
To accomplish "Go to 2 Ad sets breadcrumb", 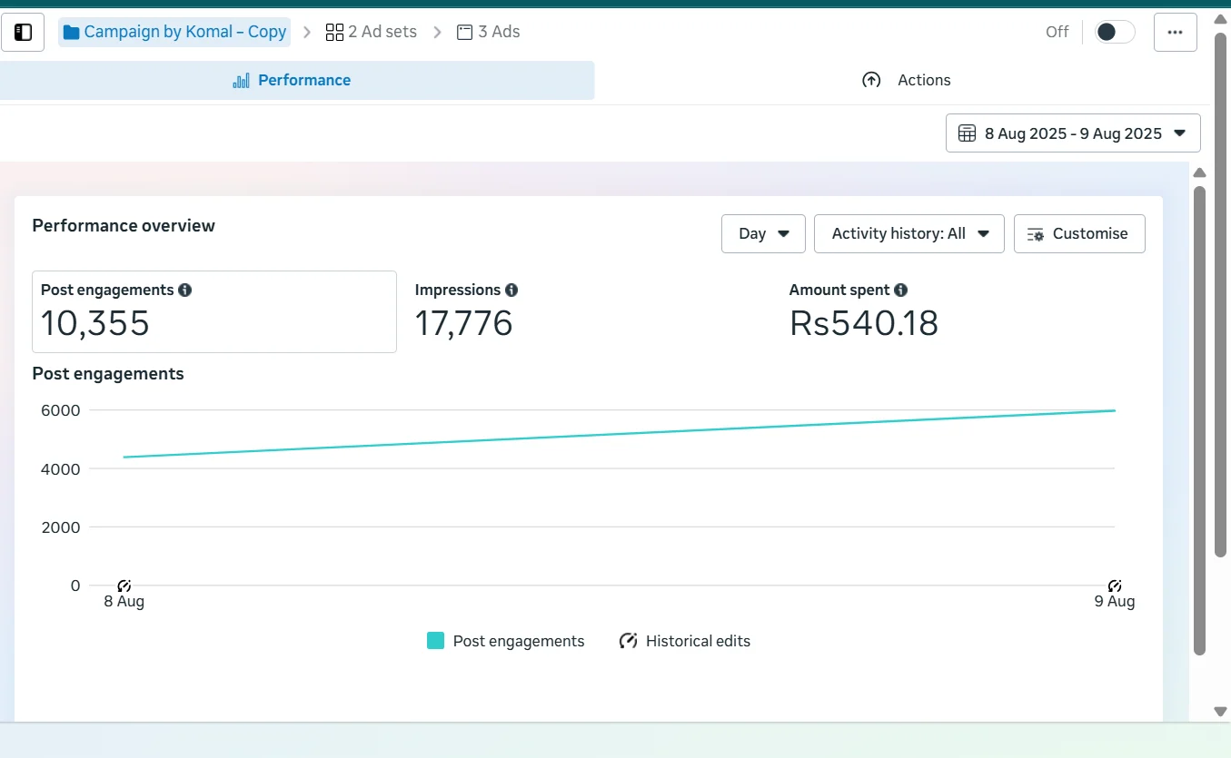I will [372, 33].
